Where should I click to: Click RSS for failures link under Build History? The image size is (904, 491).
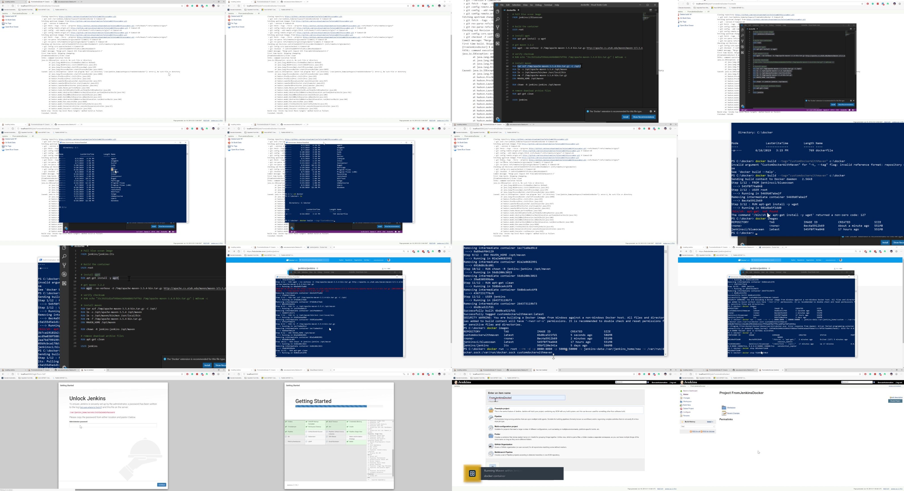tap(708, 431)
